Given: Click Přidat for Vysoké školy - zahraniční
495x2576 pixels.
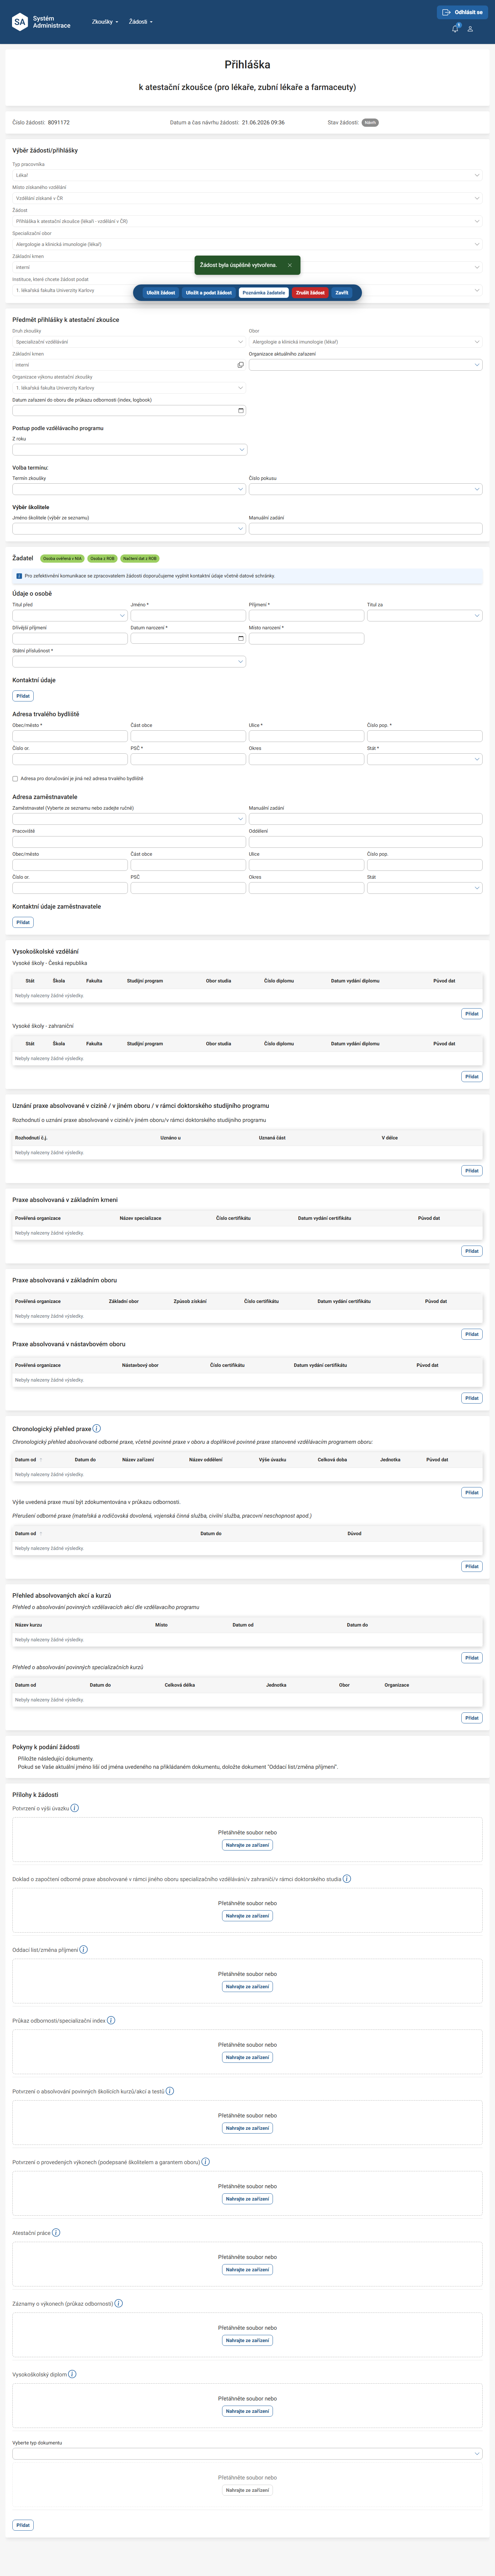Looking at the screenshot, I should pyautogui.click(x=472, y=1077).
